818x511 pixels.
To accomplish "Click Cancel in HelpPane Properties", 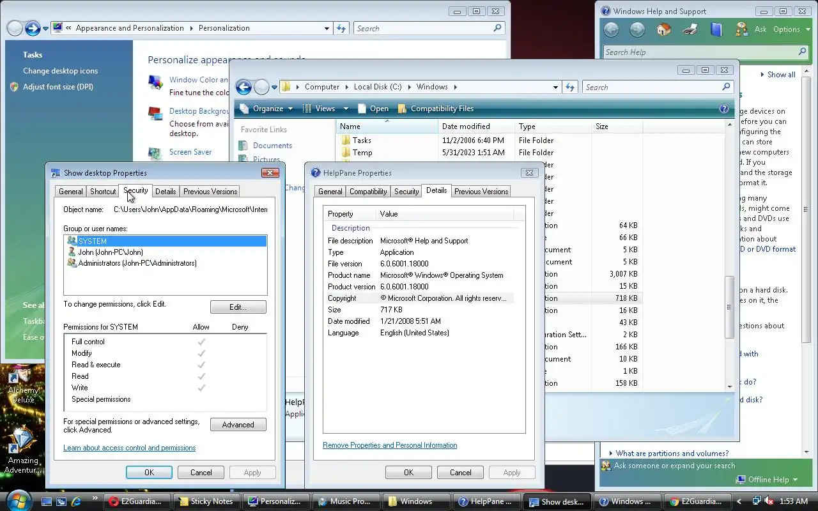I will pyautogui.click(x=460, y=473).
